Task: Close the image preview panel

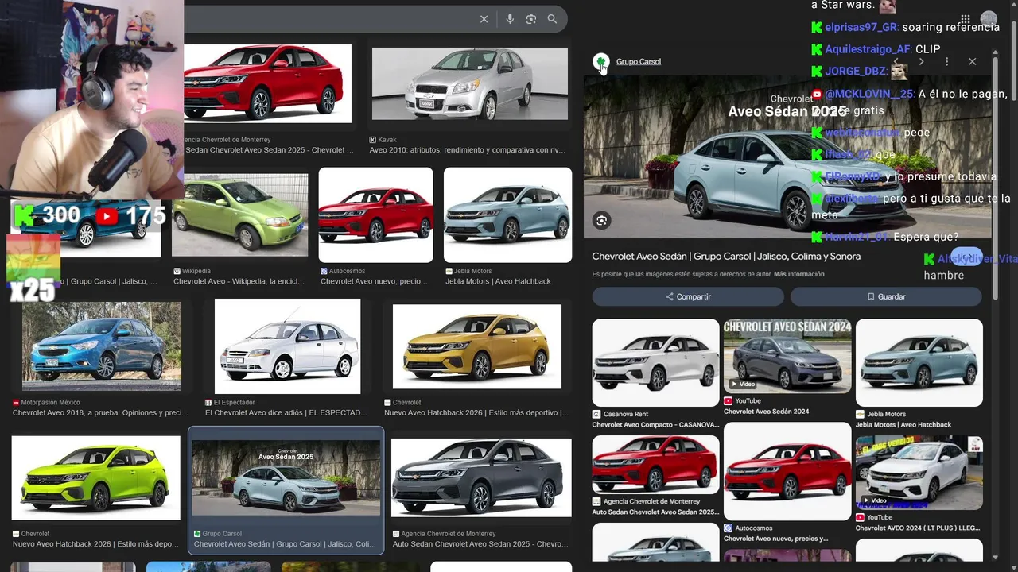Action: (x=972, y=61)
